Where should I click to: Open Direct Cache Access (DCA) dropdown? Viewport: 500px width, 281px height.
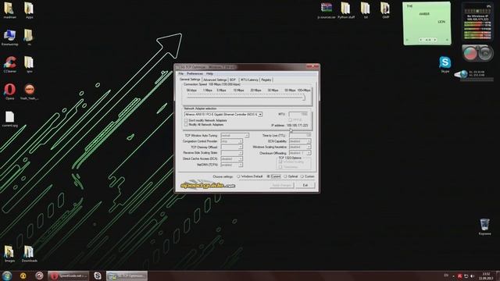241,158
